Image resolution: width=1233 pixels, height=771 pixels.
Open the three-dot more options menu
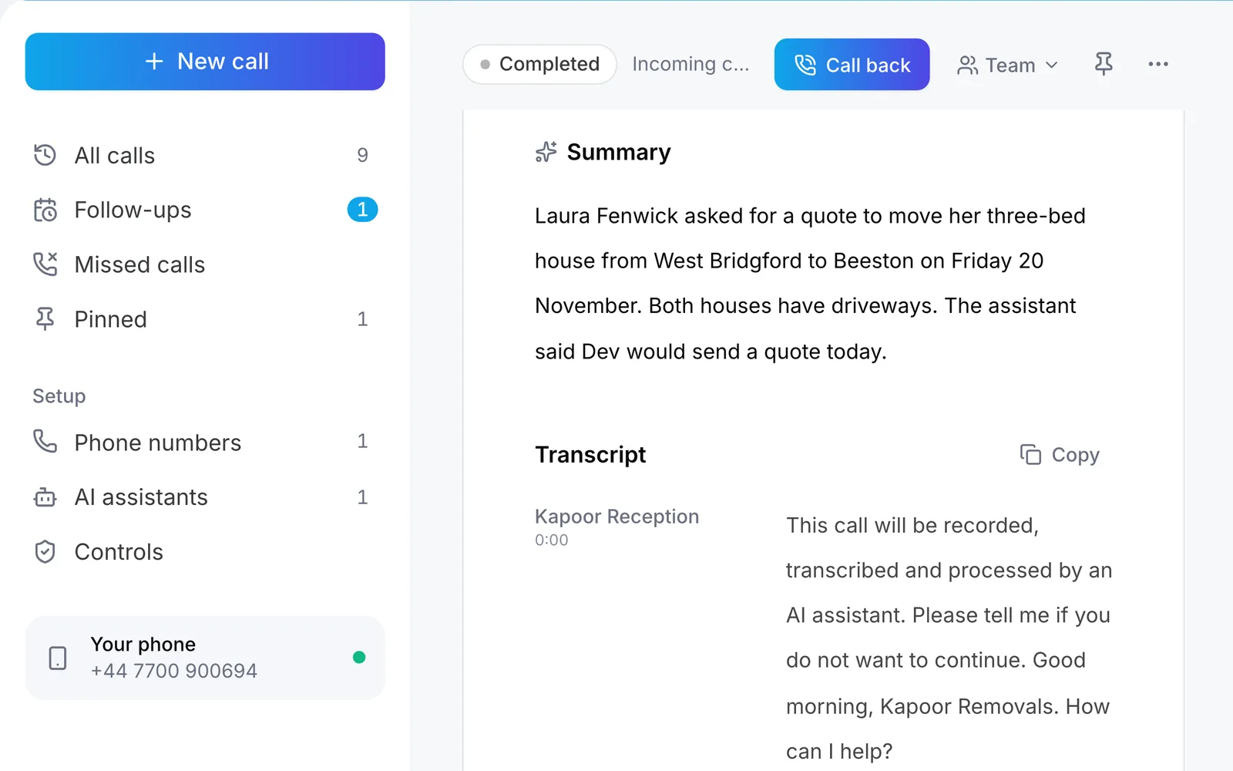coord(1158,64)
